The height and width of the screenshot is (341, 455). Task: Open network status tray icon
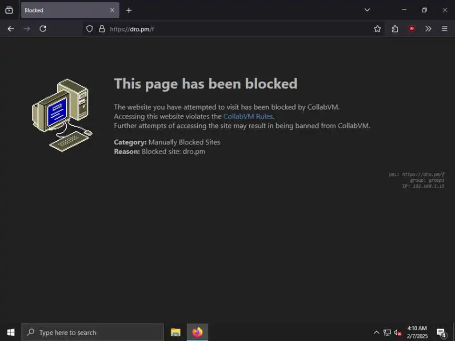coord(387,332)
